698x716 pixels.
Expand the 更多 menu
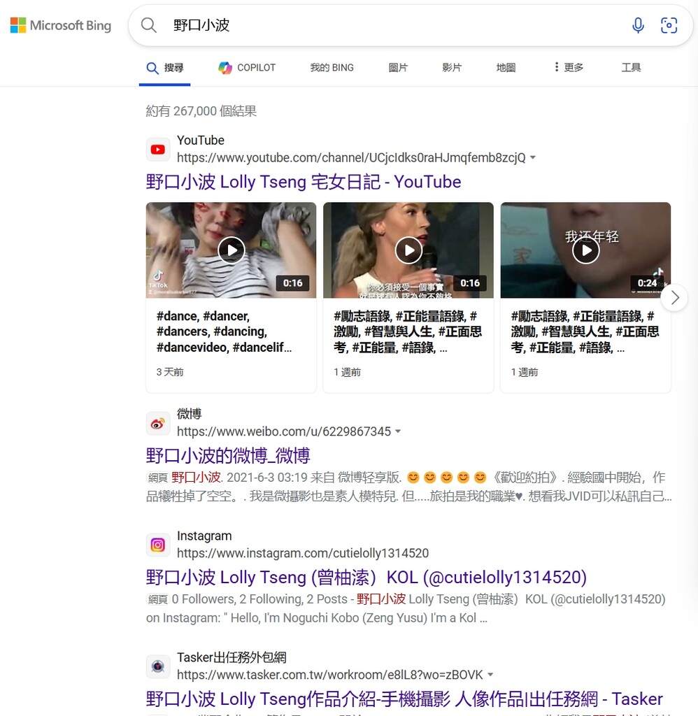tap(568, 68)
